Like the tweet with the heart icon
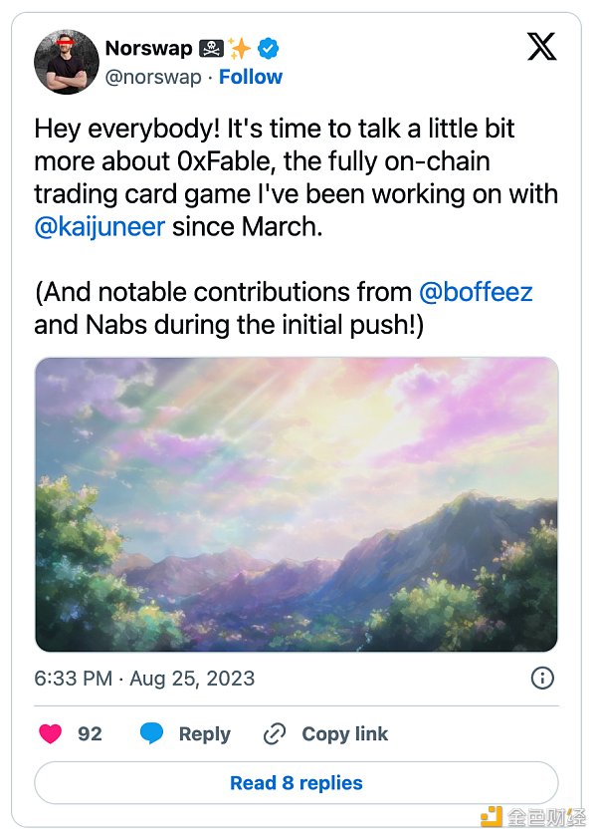This screenshot has width=597, height=838. click(x=50, y=734)
